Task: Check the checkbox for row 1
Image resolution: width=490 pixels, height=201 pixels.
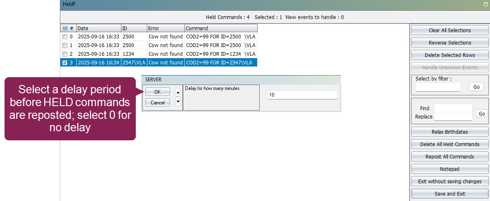Action: [65, 45]
